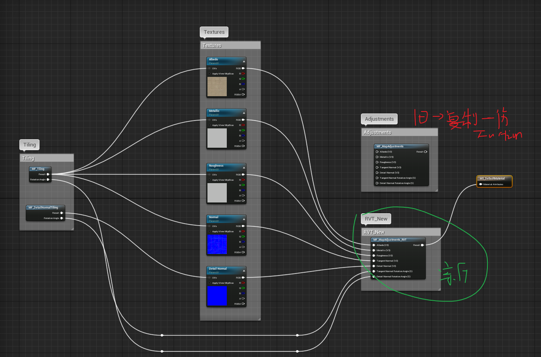Viewport: 541px width, 357px height.
Task: Click the Textures comment bubble label
Action: [214, 32]
